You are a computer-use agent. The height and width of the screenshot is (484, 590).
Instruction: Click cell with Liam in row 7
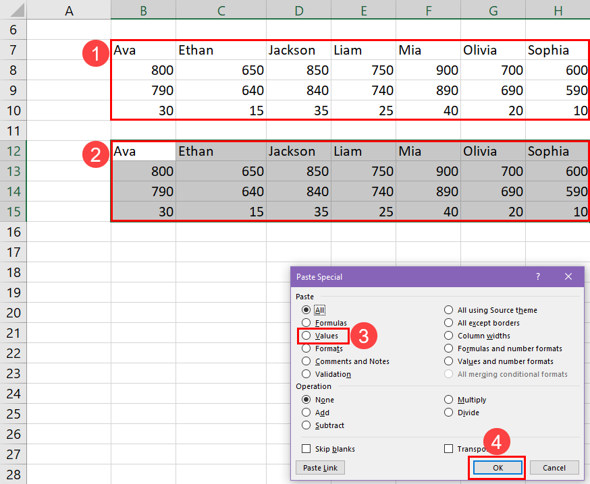coord(363,50)
